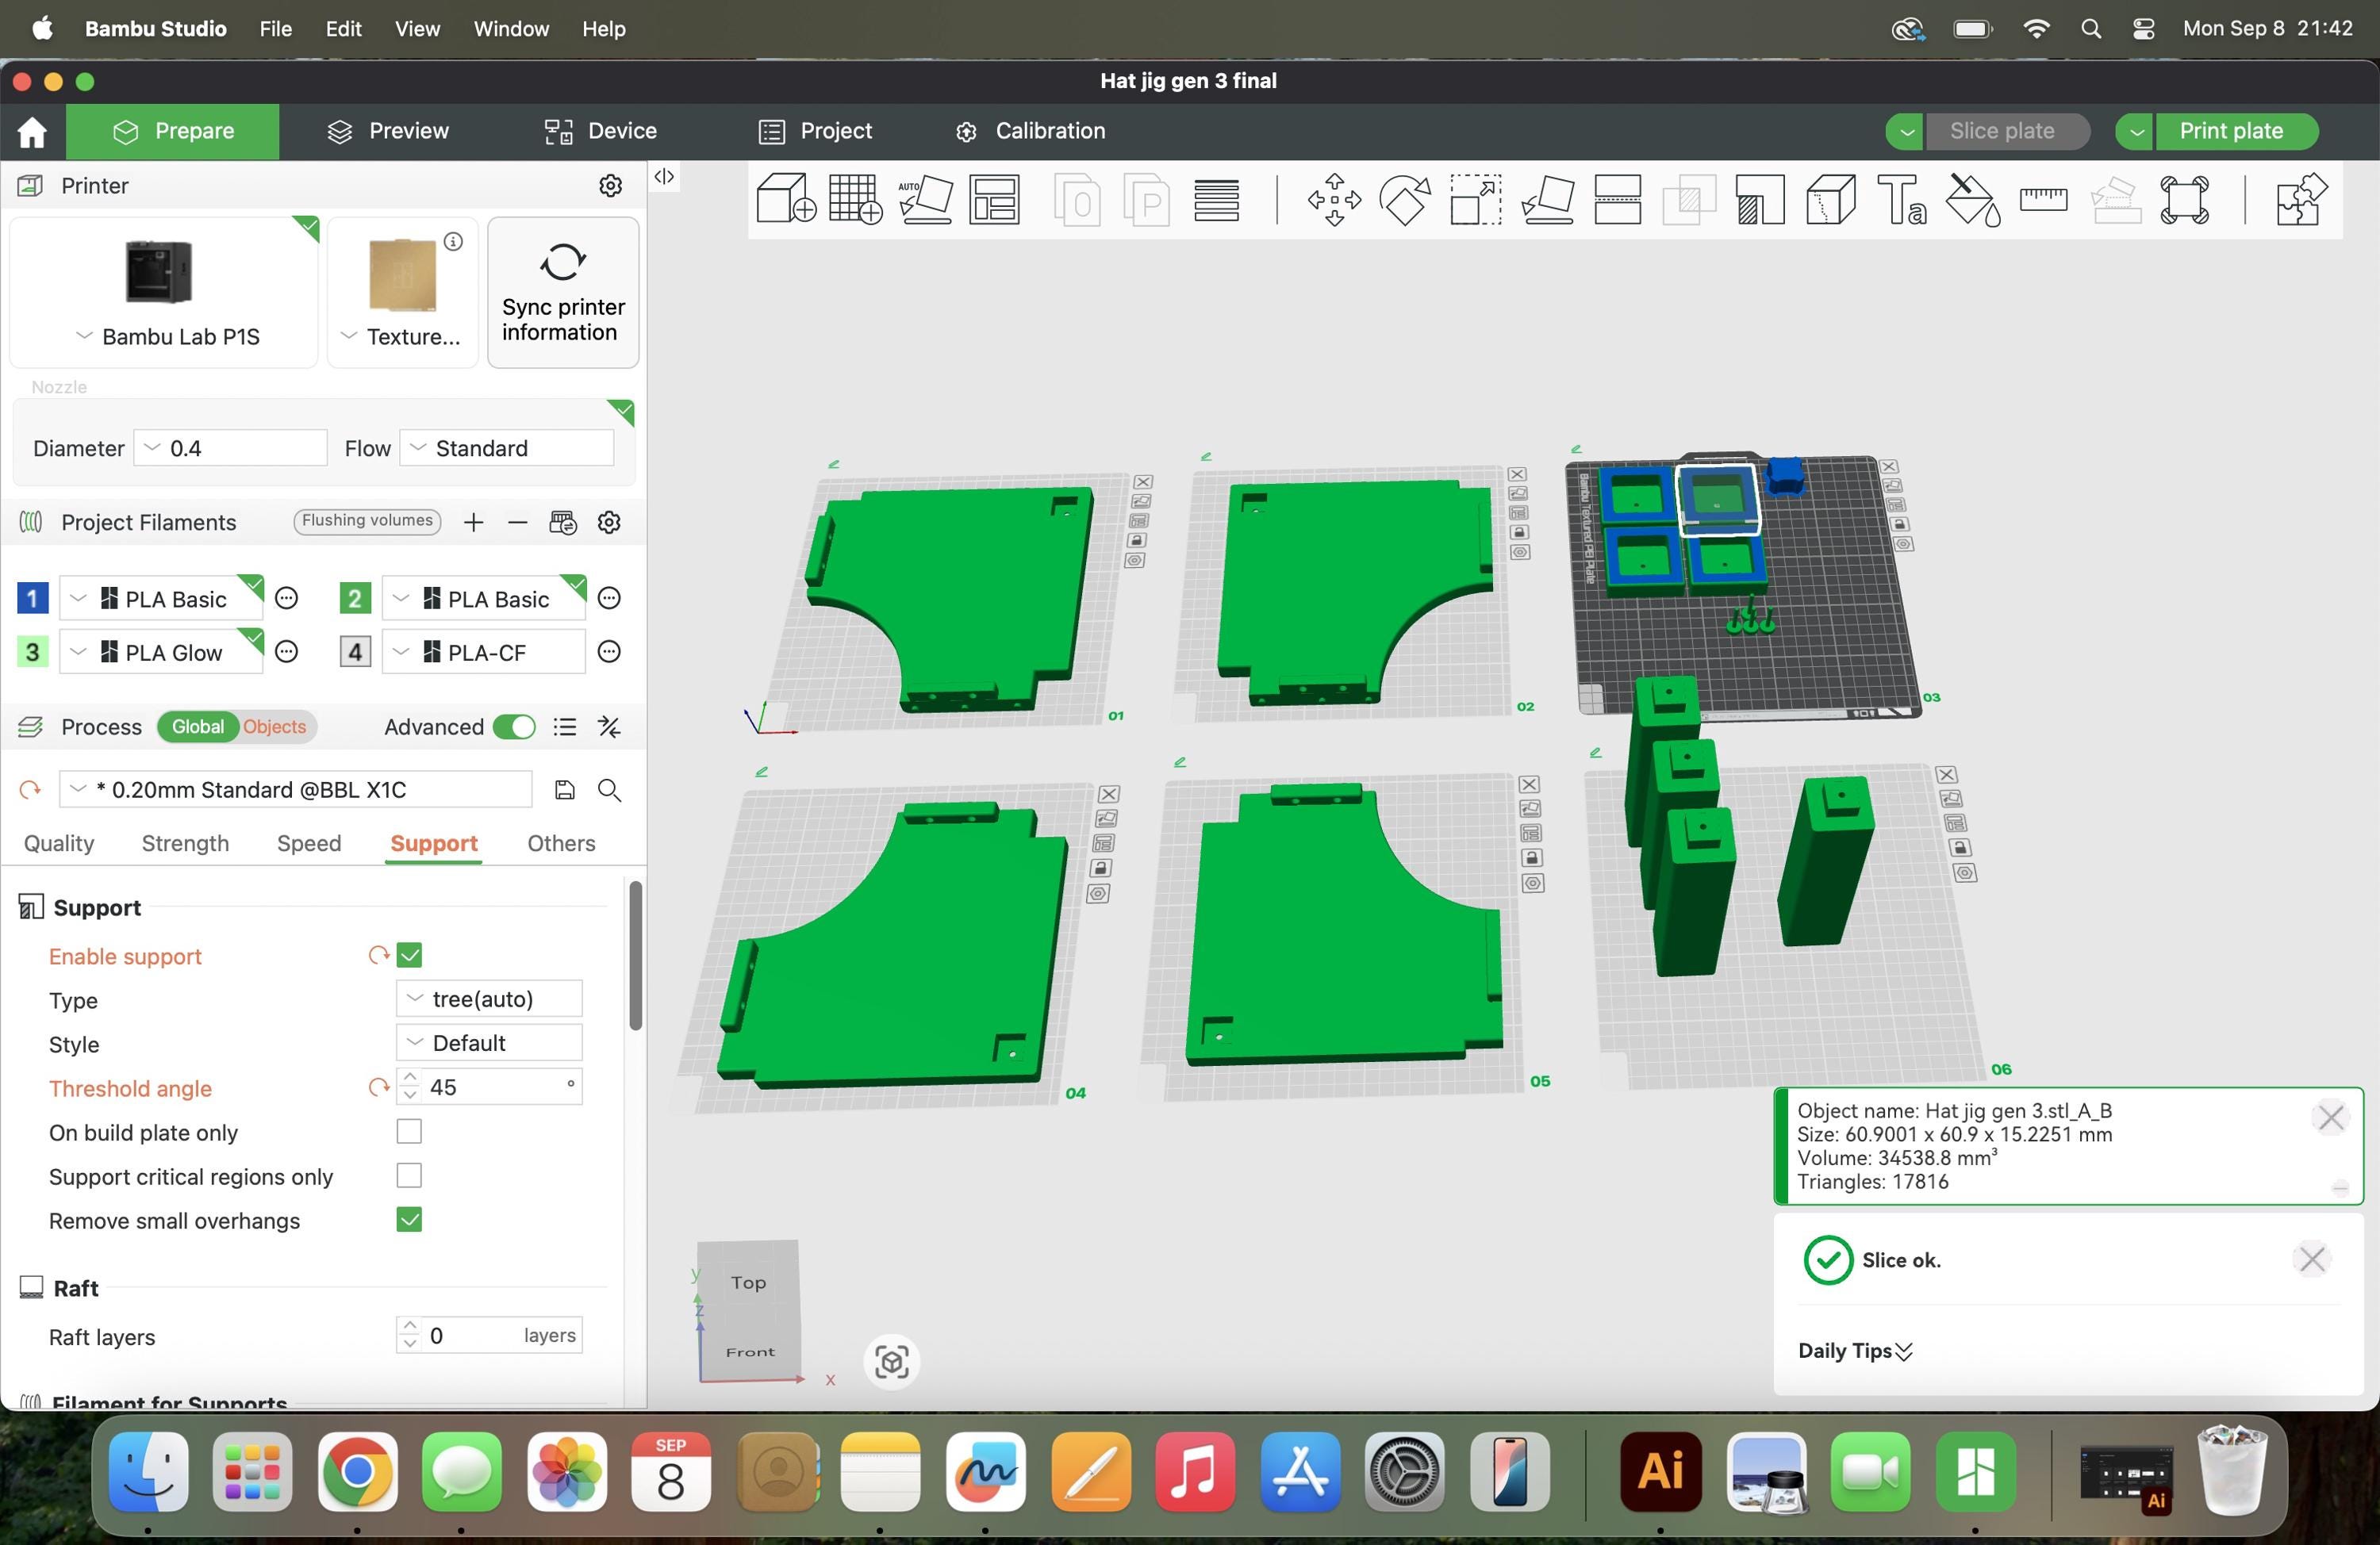Screen dimensions: 2380x1545
Task: Open the support Type dropdown
Action: point(489,999)
